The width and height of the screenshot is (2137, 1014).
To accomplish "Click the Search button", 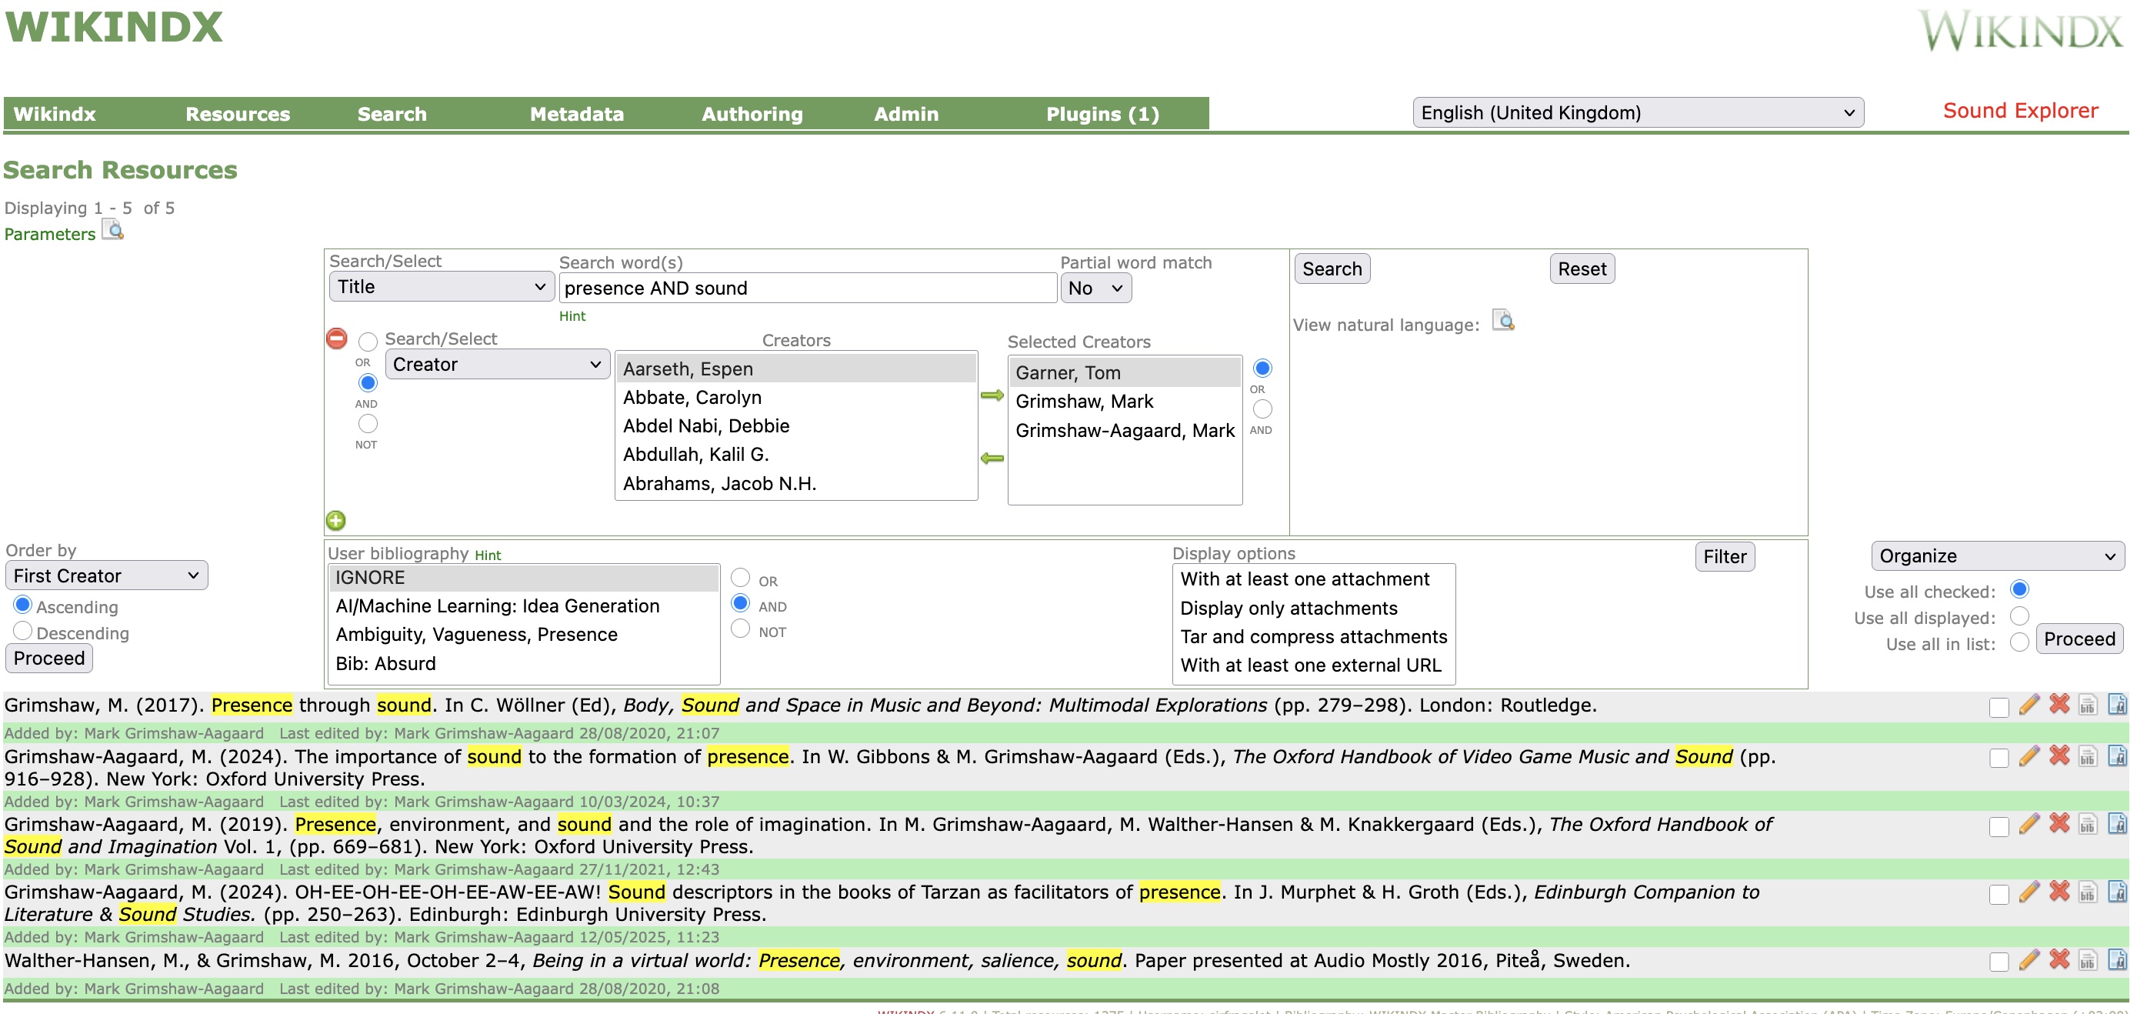I will click(x=1331, y=268).
